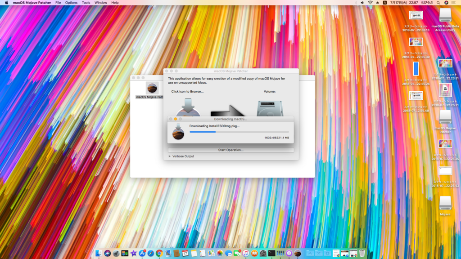Open the Wi-Fi status menu
The width and height of the screenshot is (461, 259).
point(370,3)
